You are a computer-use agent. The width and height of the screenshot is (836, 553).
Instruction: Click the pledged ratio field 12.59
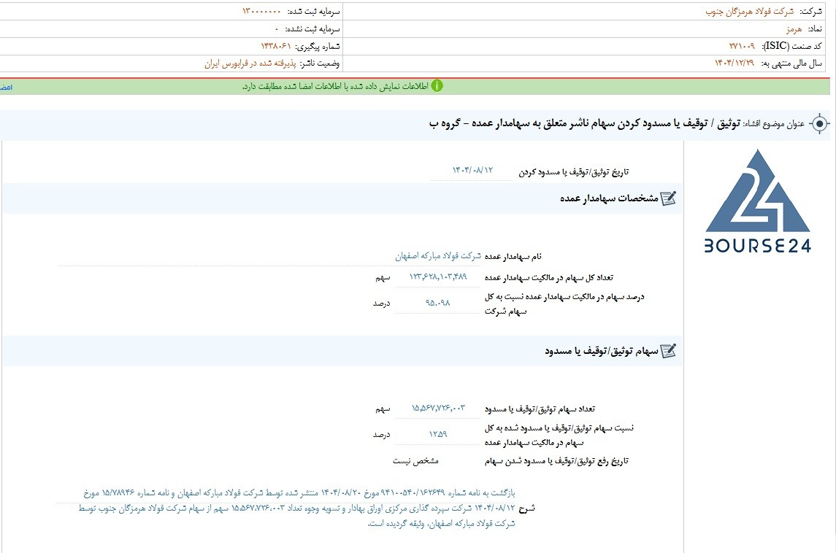pos(438,434)
